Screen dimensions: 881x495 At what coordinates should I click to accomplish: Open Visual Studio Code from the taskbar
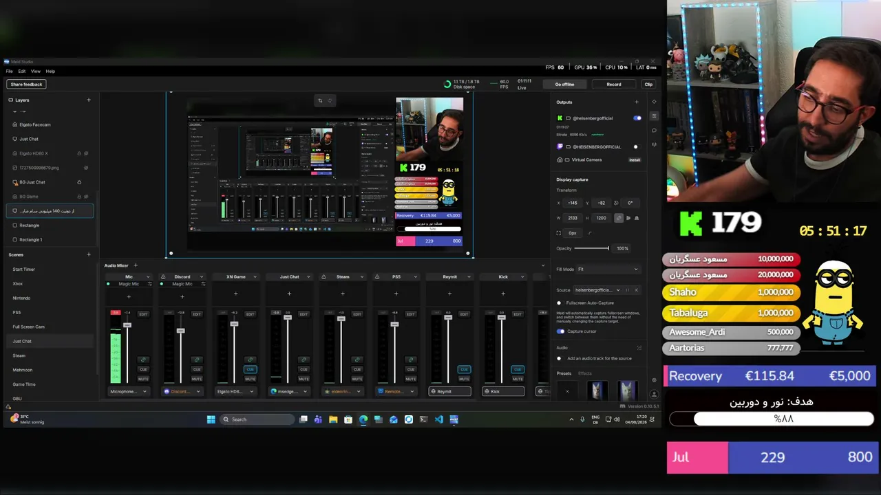click(438, 419)
